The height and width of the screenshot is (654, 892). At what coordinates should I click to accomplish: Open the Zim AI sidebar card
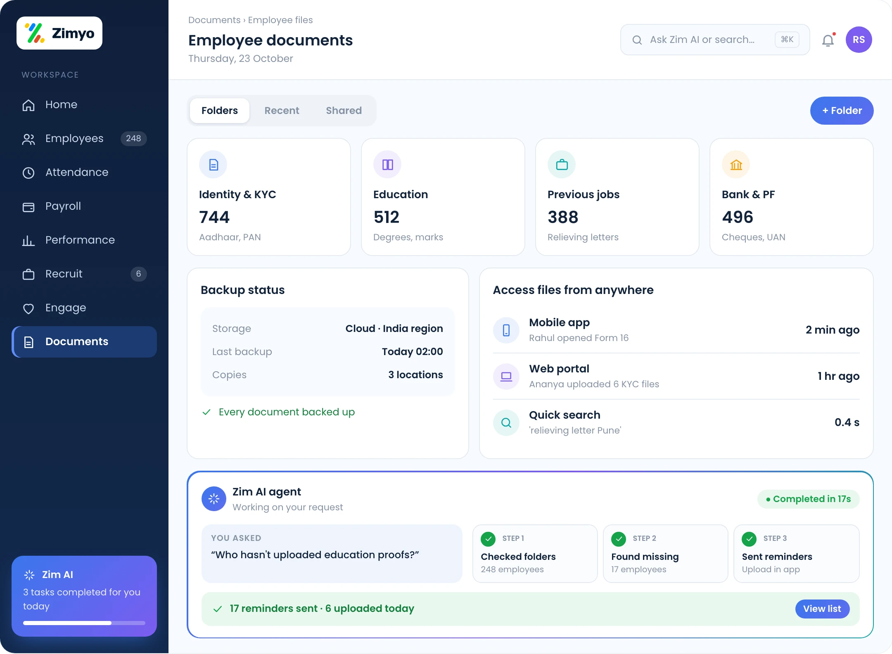click(x=84, y=596)
